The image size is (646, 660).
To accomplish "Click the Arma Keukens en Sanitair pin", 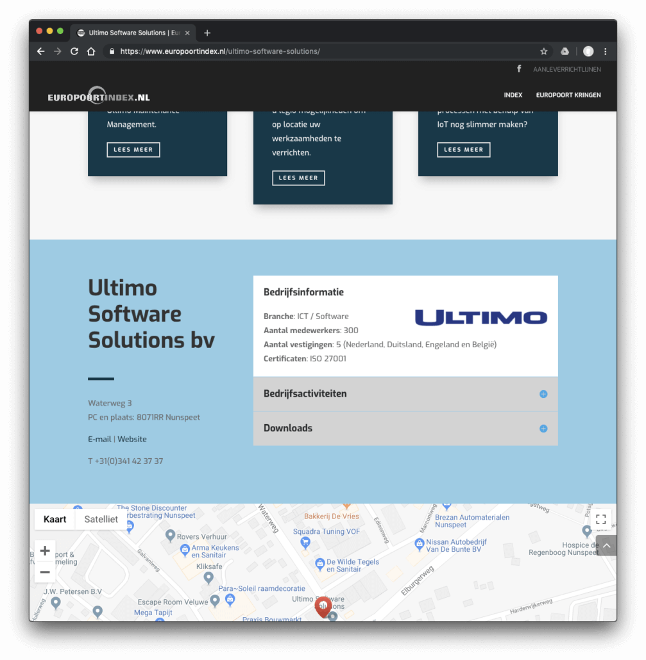I will 185,550.
